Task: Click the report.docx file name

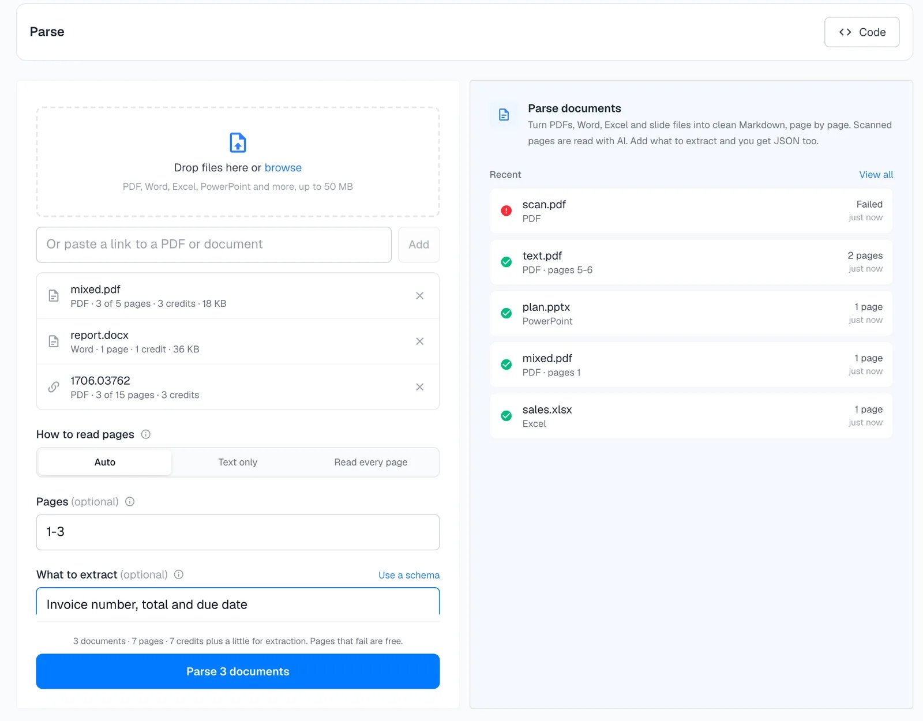Action: coord(99,335)
